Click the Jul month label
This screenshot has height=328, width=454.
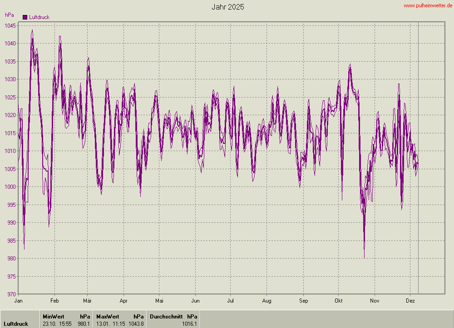click(231, 300)
